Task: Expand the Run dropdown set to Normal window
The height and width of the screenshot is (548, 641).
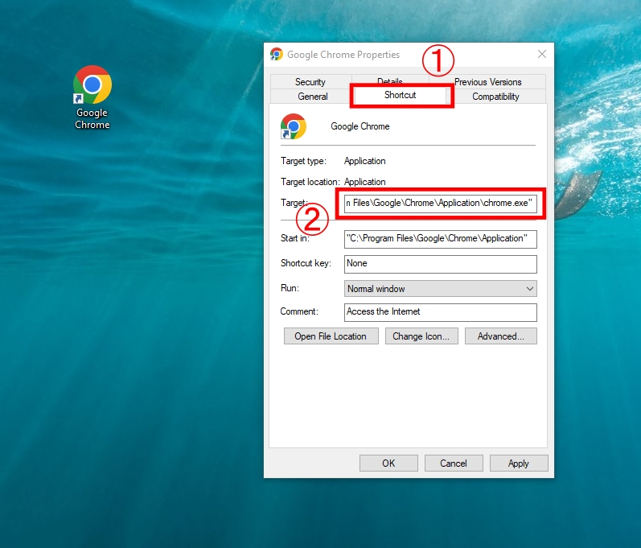Action: point(440,289)
